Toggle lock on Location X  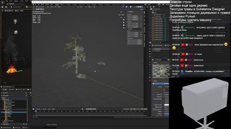pyautogui.click(x=141, y=16)
